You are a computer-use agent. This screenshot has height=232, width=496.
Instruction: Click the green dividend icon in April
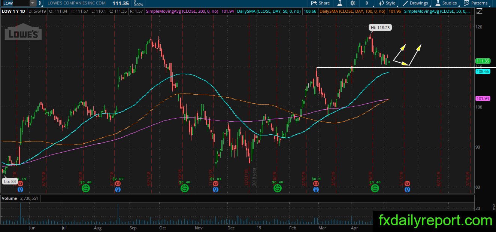[x=375, y=188]
